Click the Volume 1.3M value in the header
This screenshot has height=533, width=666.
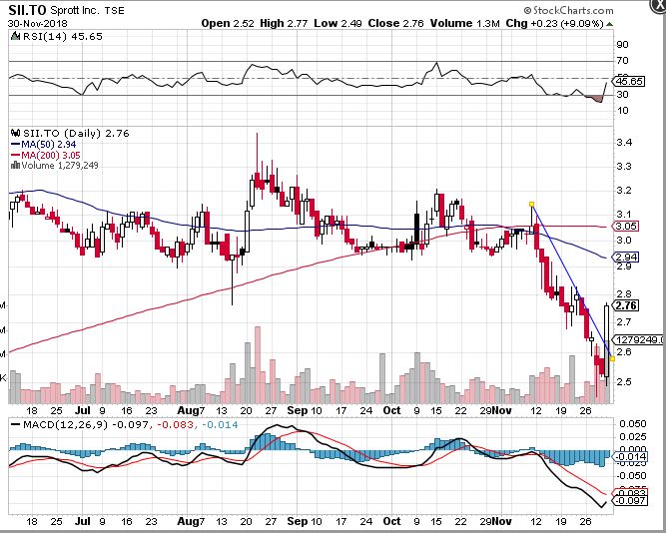click(464, 23)
